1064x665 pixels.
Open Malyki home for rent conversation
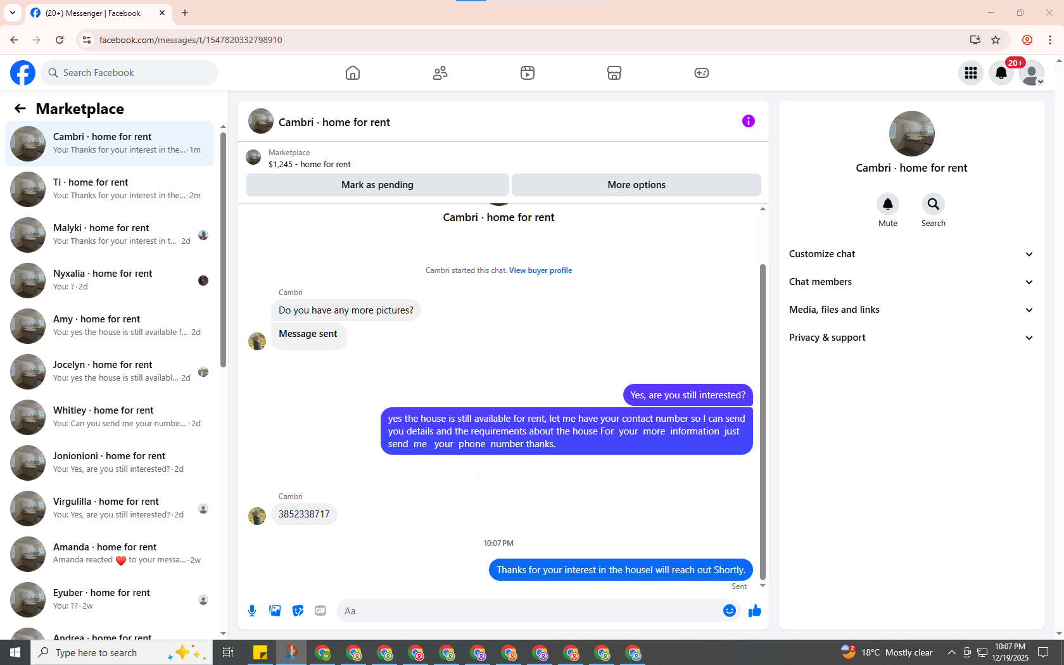coord(110,235)
